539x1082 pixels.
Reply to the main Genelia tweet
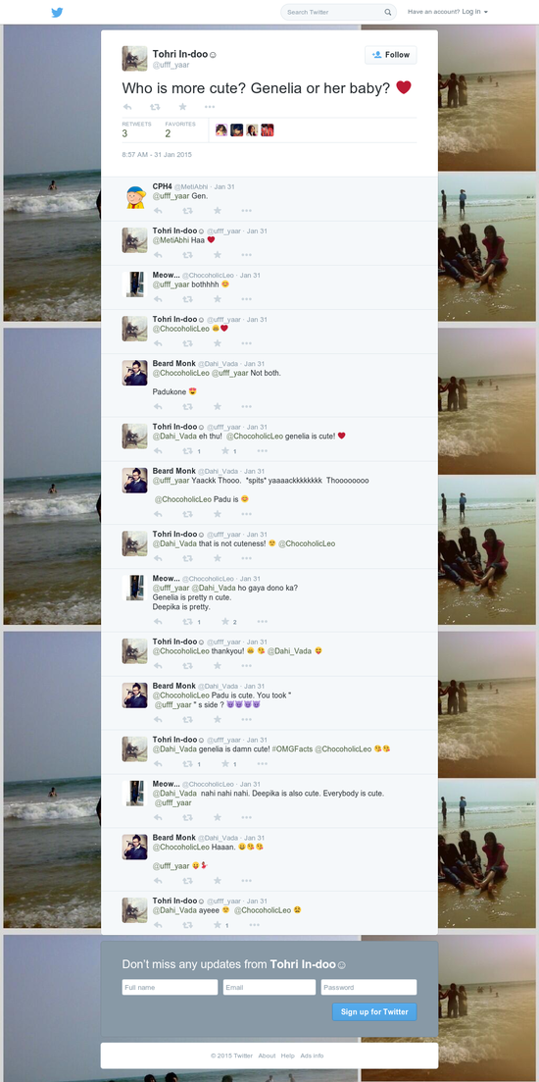click(127, 107)
